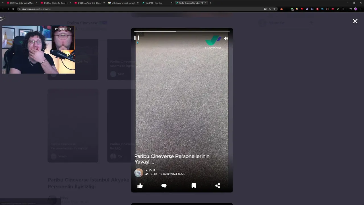Screen dimensions: 364x205
Task: Like the video with the thumbs-up icon
Action: (x=140, y=186)
